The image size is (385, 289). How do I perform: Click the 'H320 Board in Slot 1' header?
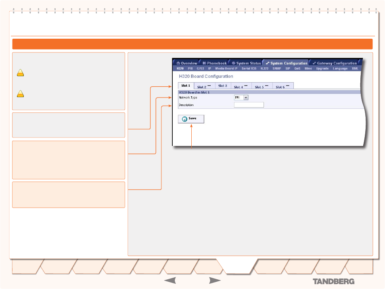click(194, 92)
